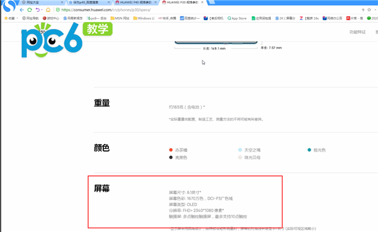Click the purple undo-close-tab icon

[38, 10]
